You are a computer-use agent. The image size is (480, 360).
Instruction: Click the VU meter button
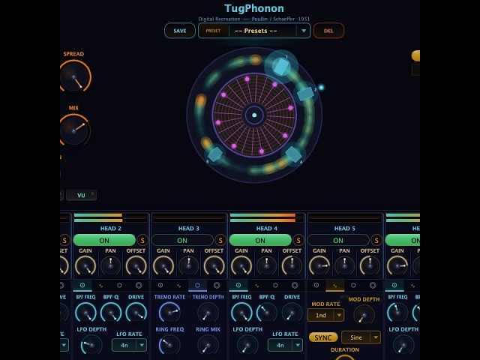tap(81, 195)
